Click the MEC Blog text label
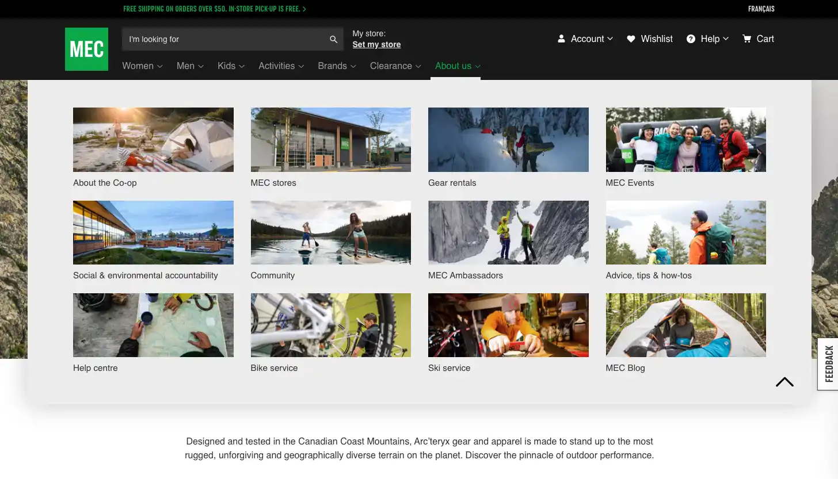The image size is (838, 479). 625,368
